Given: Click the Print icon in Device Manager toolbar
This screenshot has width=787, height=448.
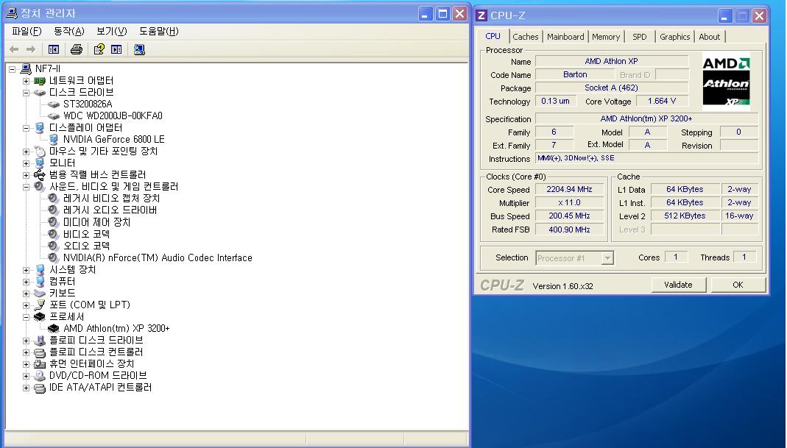Looking at the screenshot, I should click(x=77, y=49).
